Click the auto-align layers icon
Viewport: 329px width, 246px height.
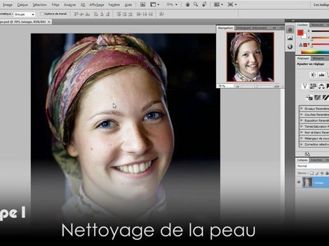[x=162, y=14]
